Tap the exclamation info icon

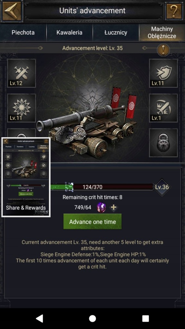(x=163, y=49)
